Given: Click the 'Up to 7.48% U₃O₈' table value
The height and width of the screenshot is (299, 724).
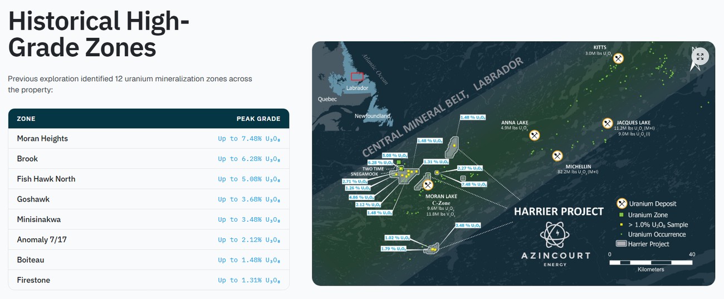Looking at the screenshot, I should click(249, 139).
